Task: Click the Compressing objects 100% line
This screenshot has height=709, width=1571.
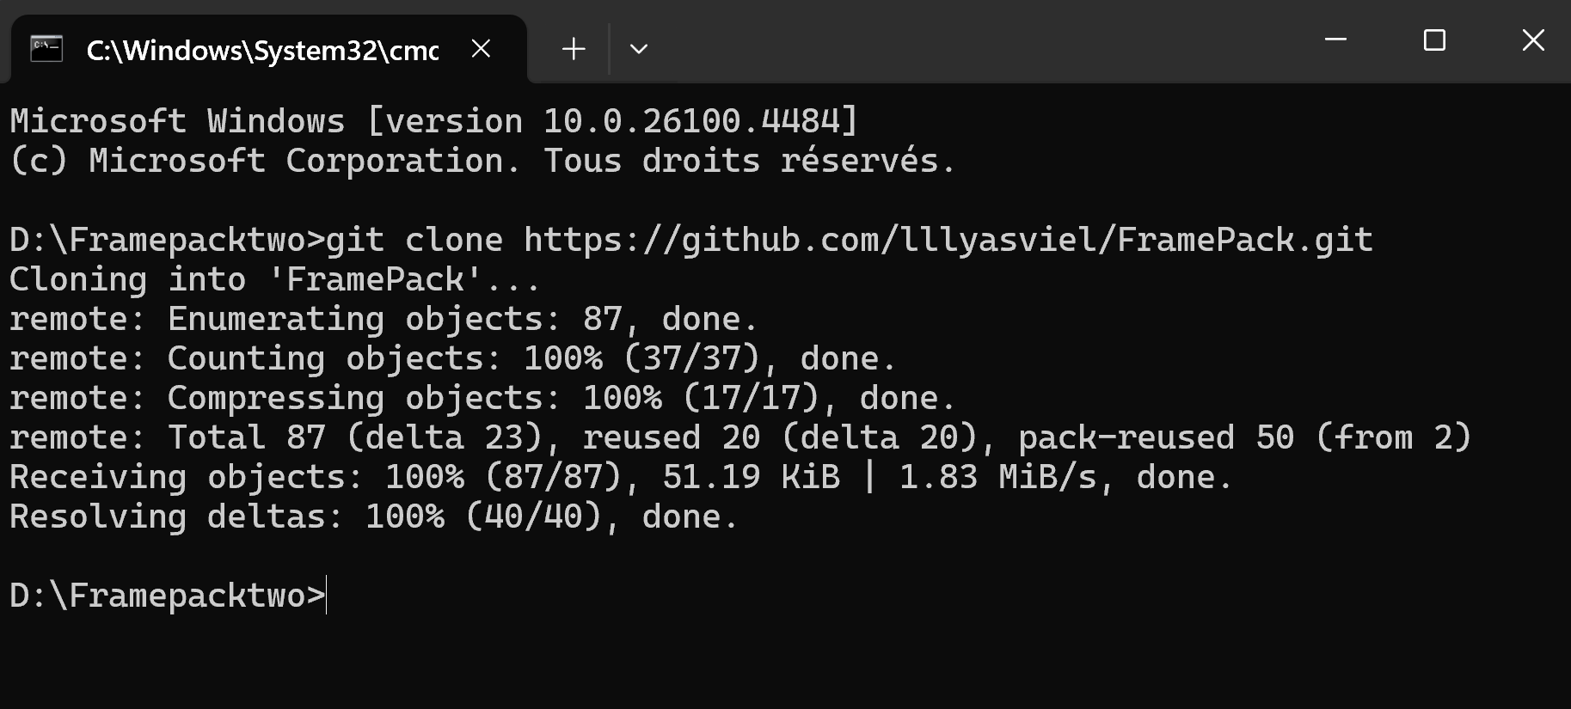Action: click(x=482, y=398)
